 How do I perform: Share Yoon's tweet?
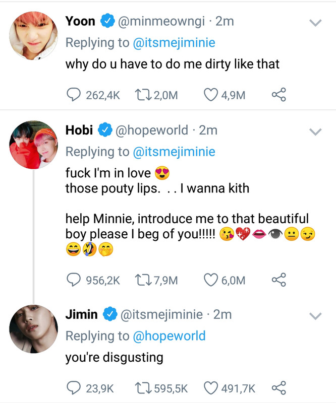click(278, 94)
